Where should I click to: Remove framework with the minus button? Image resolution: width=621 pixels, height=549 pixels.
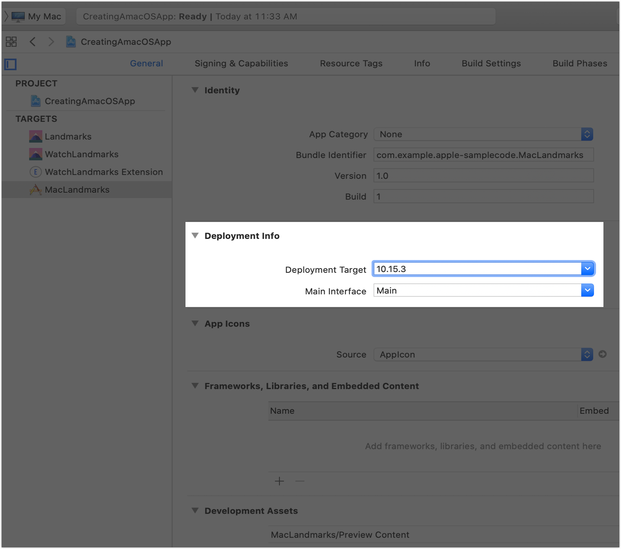300,481
